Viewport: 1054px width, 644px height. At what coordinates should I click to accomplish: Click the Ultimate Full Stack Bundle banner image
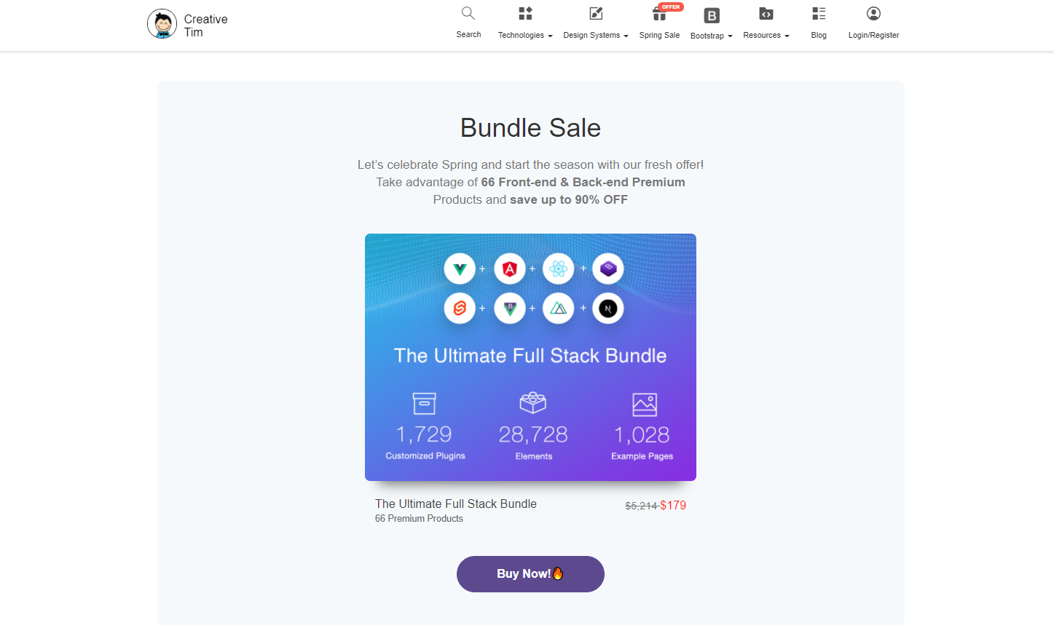click(530, 357)
